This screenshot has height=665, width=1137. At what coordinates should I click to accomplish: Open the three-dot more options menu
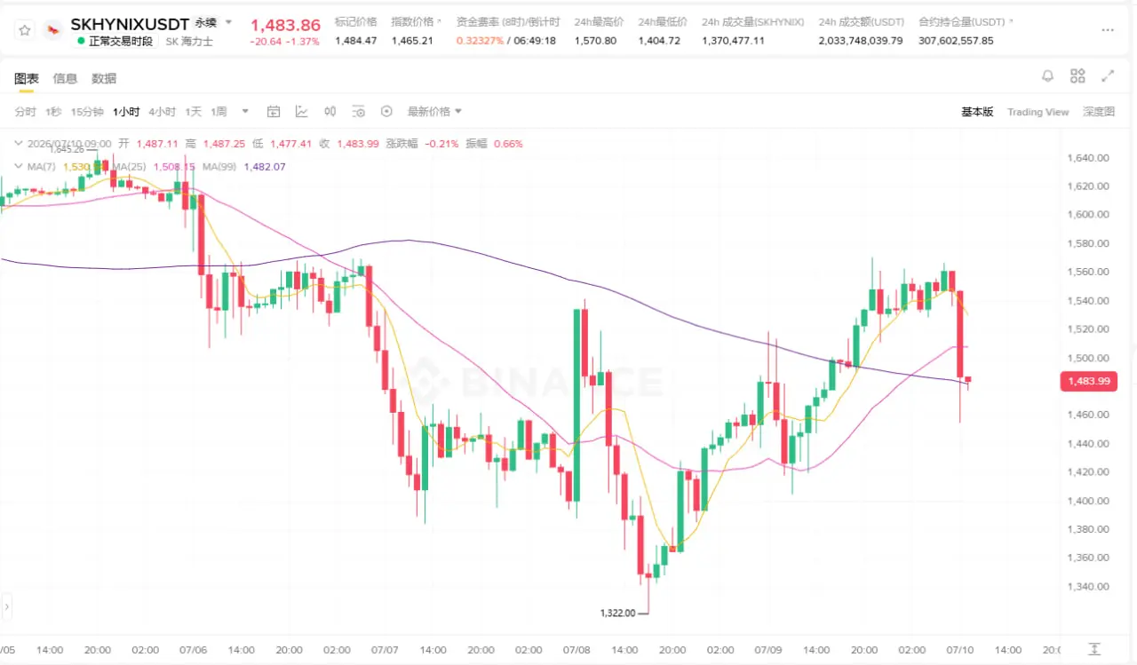(x=1108, y=30)
